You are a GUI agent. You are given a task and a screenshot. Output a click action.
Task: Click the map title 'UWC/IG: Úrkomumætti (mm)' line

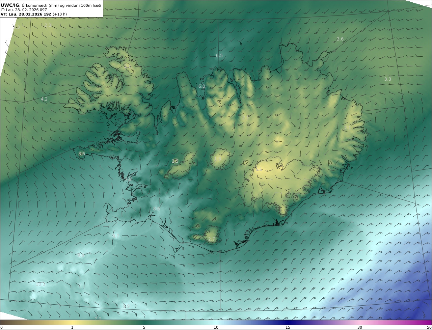click(x=51, y=5)
